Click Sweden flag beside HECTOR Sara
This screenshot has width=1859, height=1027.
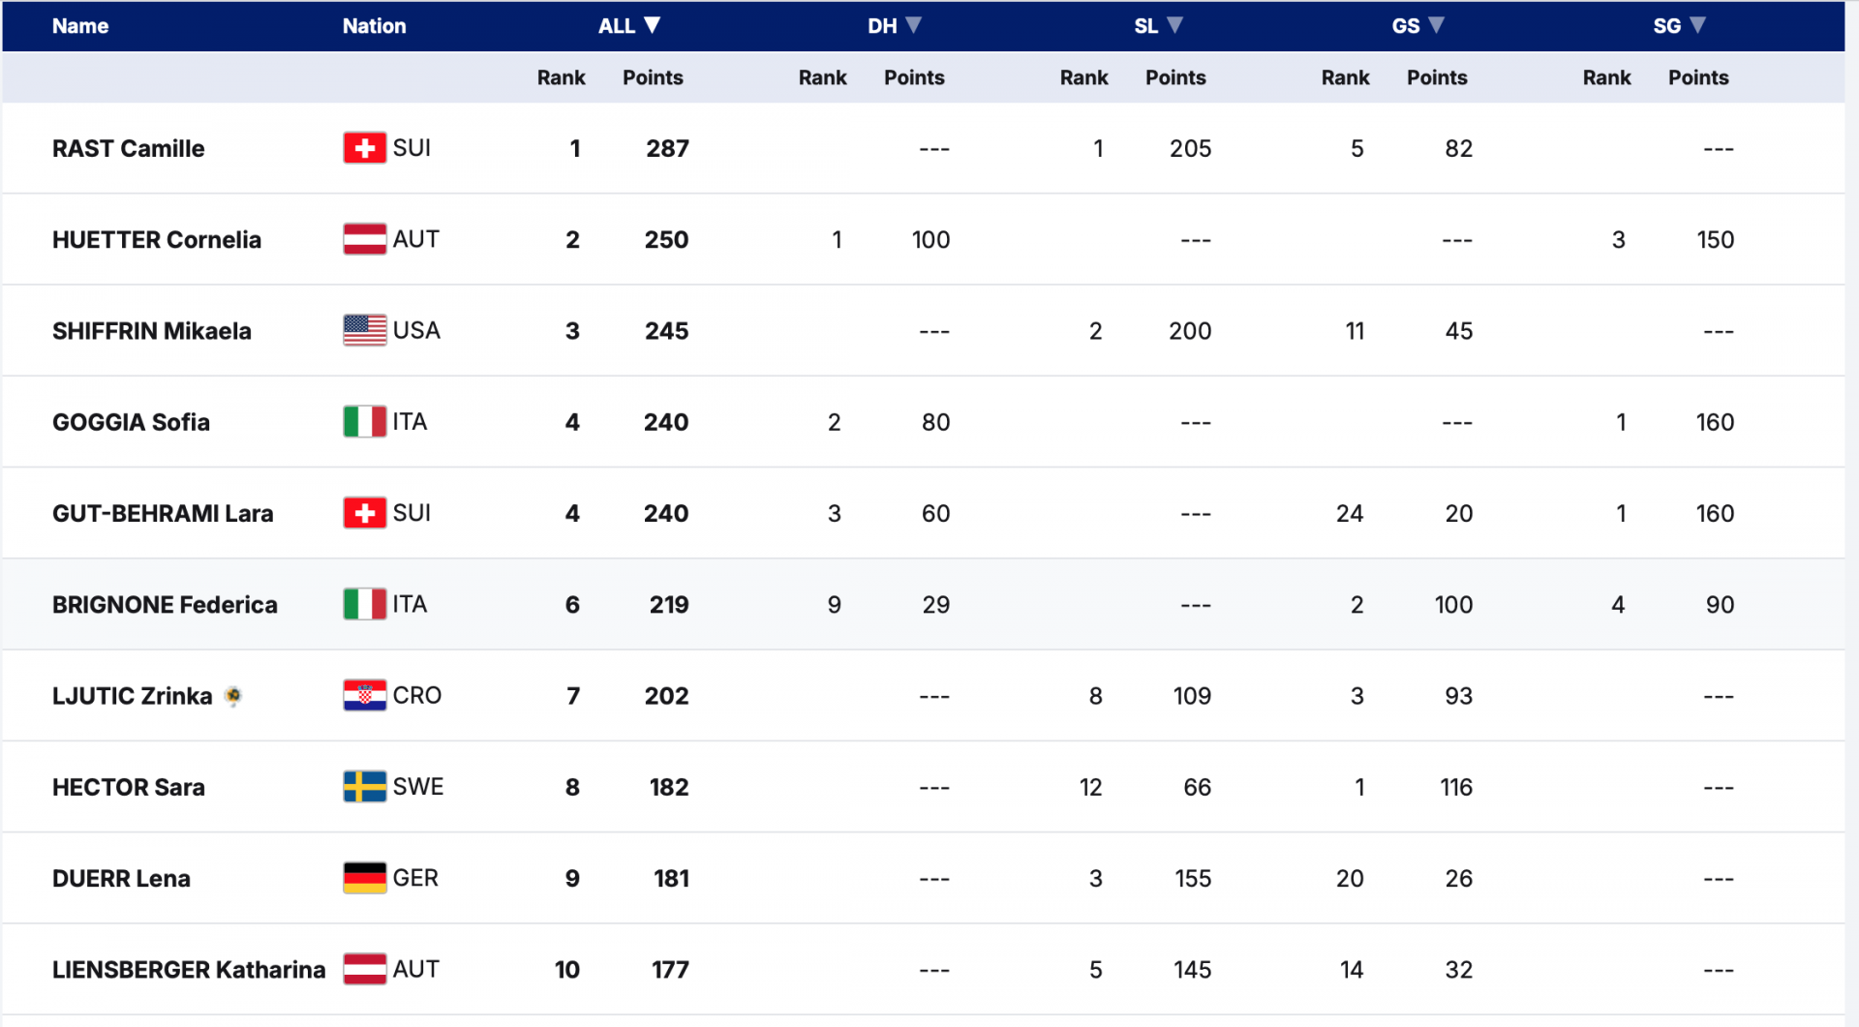click(364, 786)
